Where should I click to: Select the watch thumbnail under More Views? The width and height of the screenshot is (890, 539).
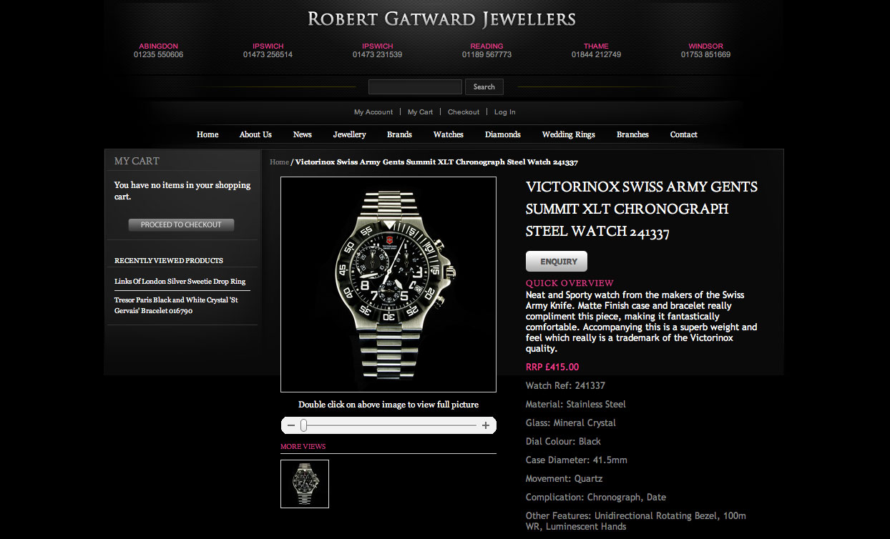(305, 484)
